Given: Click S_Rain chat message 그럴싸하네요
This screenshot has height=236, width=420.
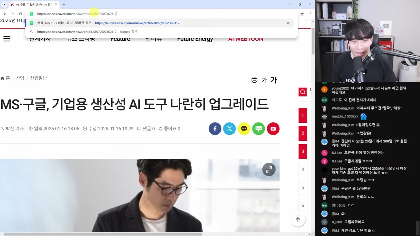Looking at the screenshot, I should tap(354, 222).
